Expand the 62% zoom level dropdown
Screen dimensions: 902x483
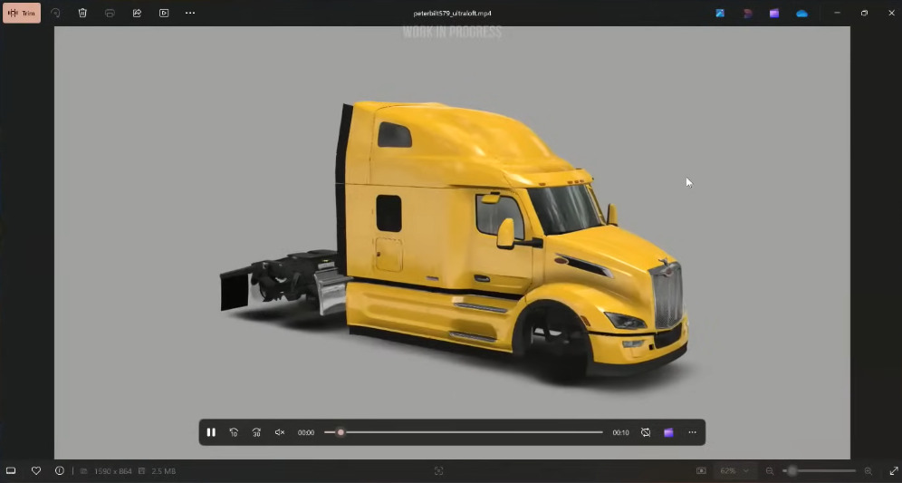tap(734, 471)
